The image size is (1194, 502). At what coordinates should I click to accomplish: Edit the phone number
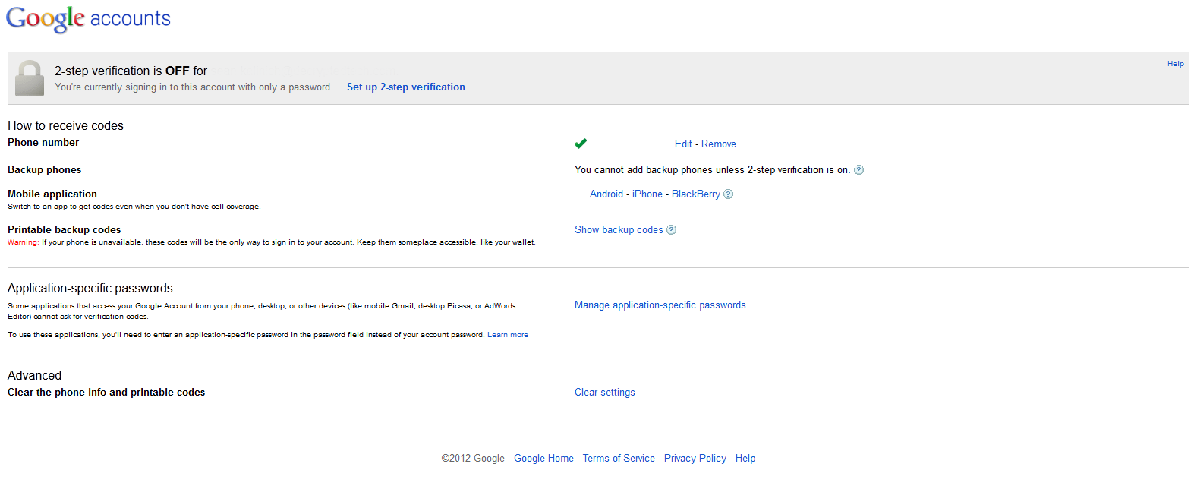683,144
